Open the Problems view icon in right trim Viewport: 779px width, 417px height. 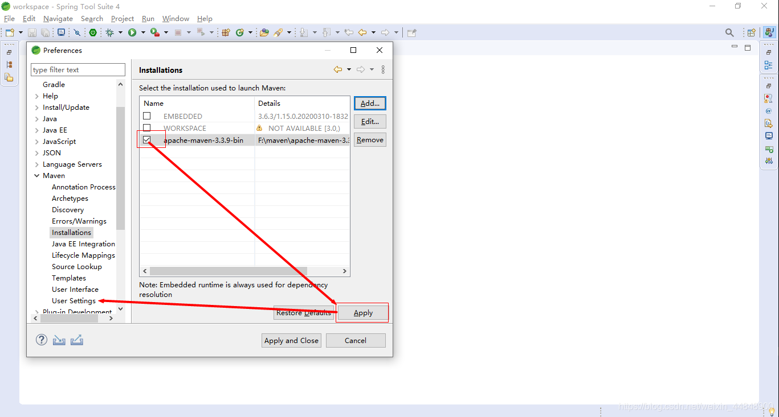point(769,98)
